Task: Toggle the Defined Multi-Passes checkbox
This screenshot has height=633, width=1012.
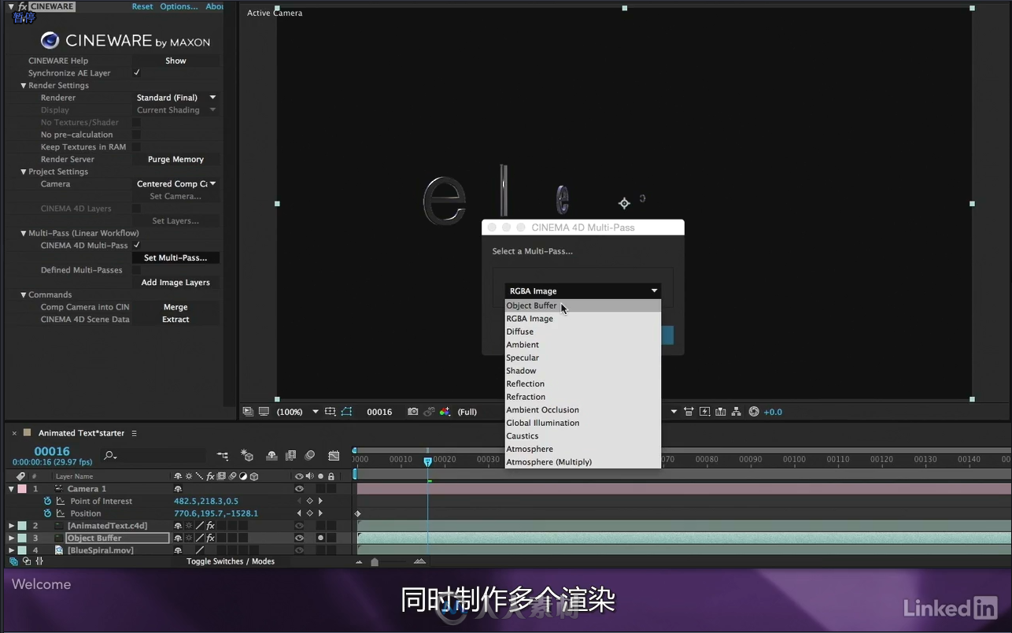Action: (136, 270)
